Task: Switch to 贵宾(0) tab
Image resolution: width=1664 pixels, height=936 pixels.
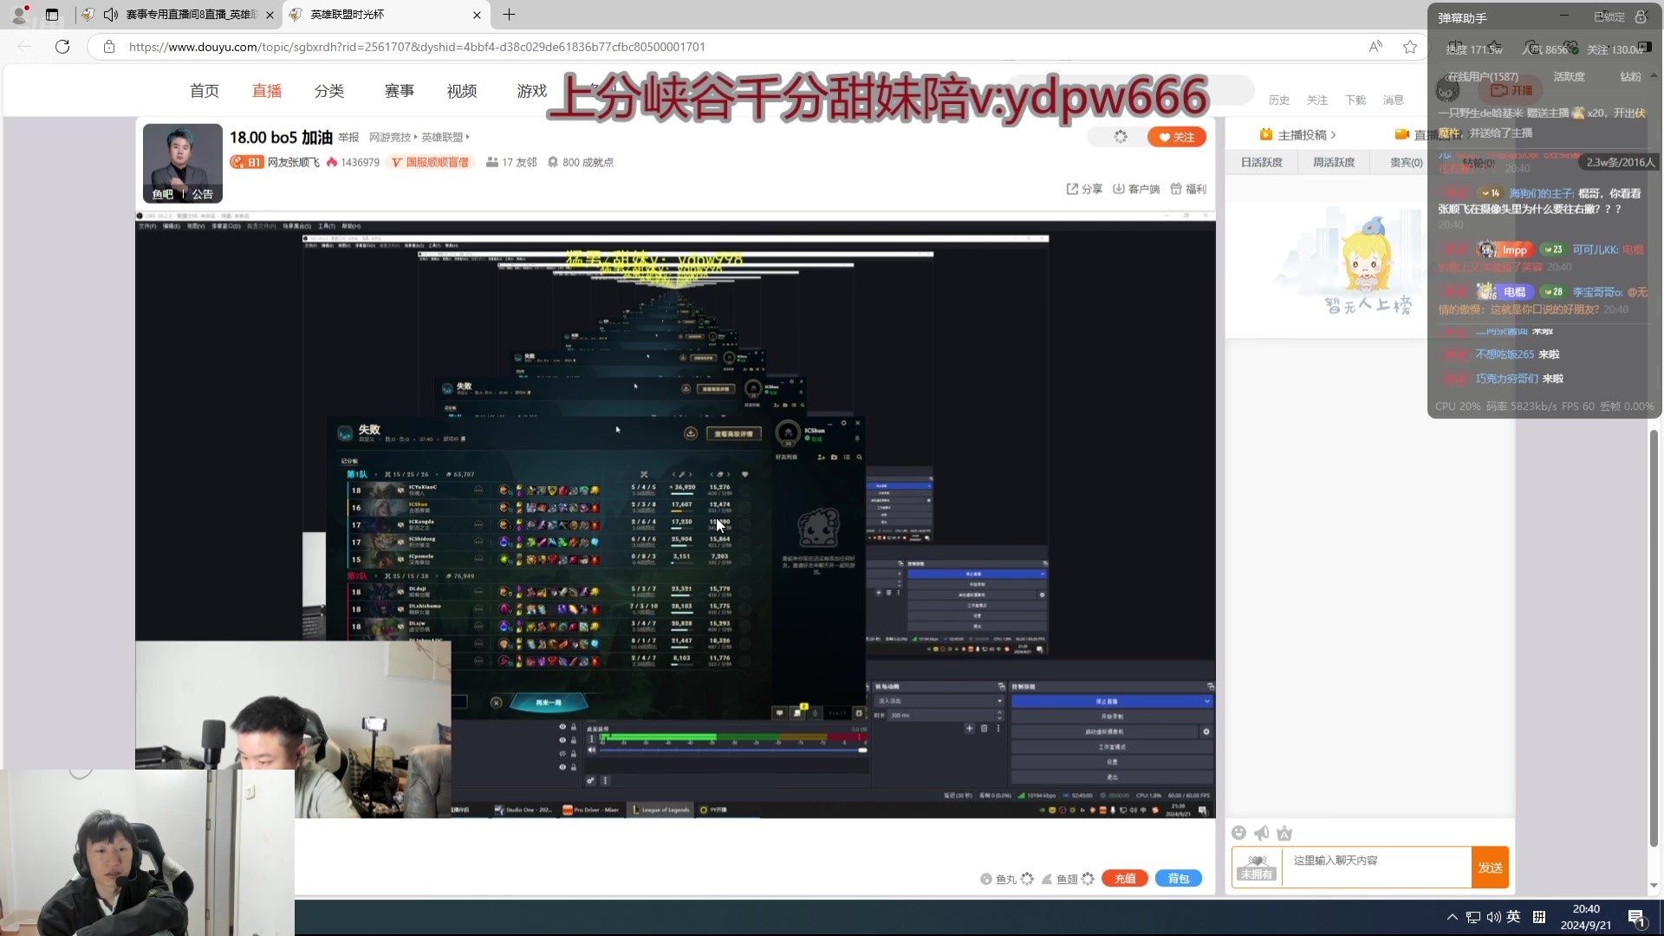Action: pyautogui.click(x=1406, y=162)
